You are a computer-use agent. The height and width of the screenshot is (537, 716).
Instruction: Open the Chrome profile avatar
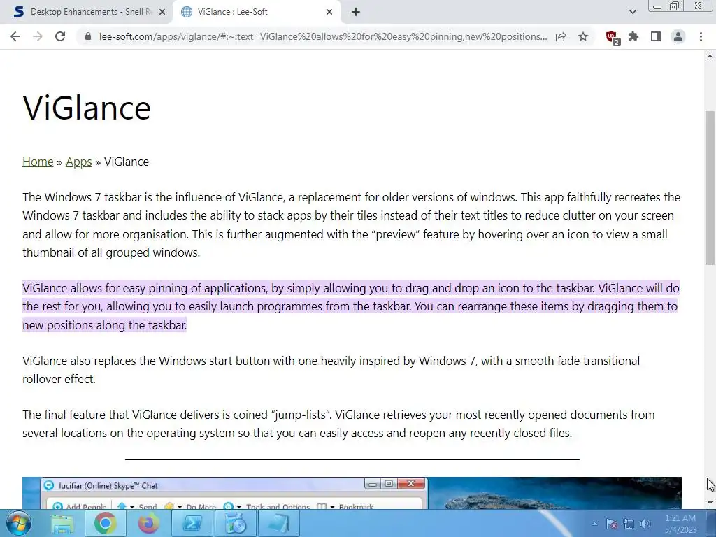[x=678, y=36]
